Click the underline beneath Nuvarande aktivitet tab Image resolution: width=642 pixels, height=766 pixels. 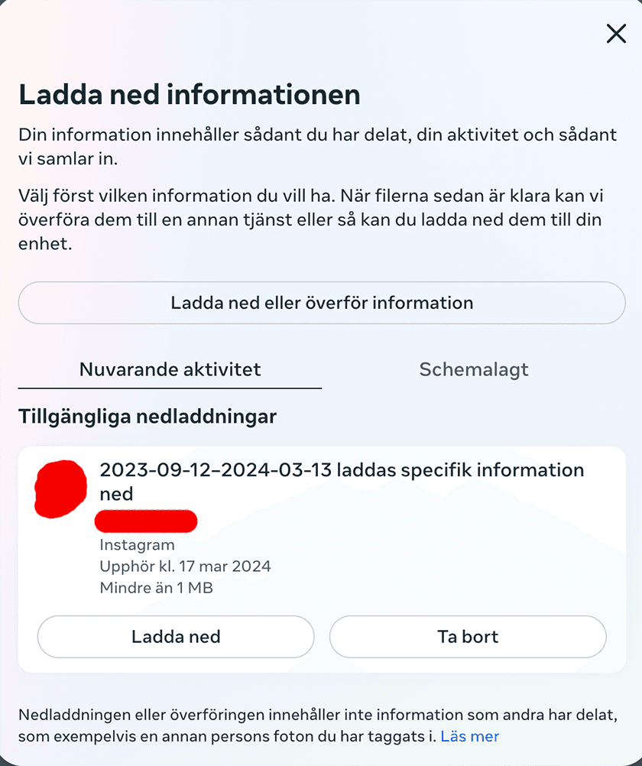tap(170, 388)
